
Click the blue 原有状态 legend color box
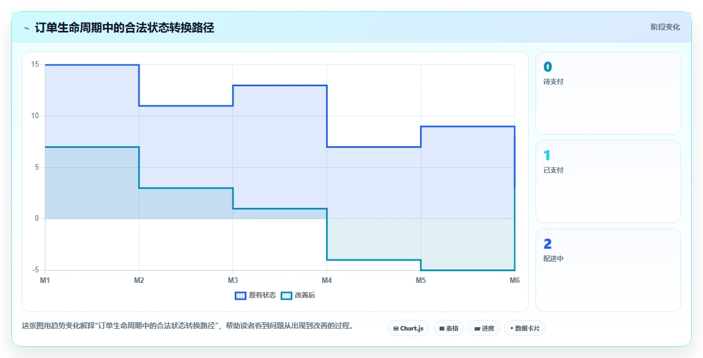[241, 295]
